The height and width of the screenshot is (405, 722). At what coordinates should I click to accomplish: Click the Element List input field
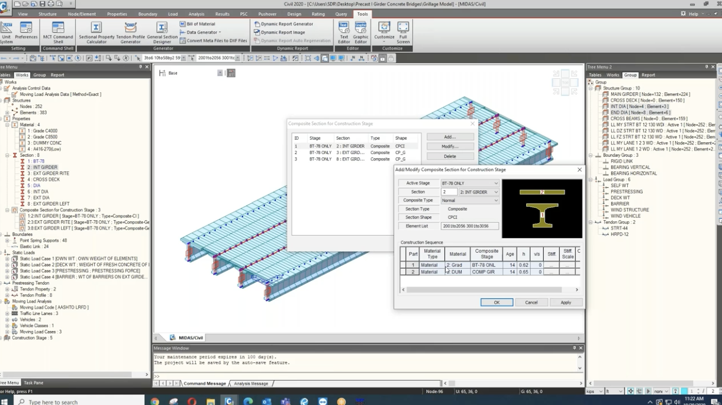[470, 226]
